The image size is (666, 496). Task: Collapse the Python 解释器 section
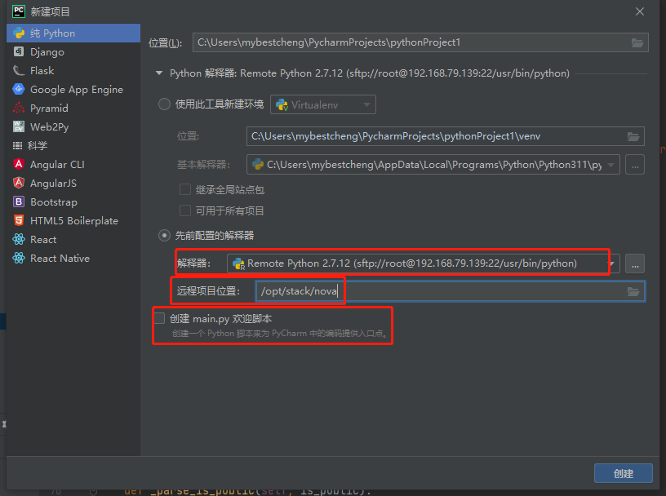coord(159,73)
